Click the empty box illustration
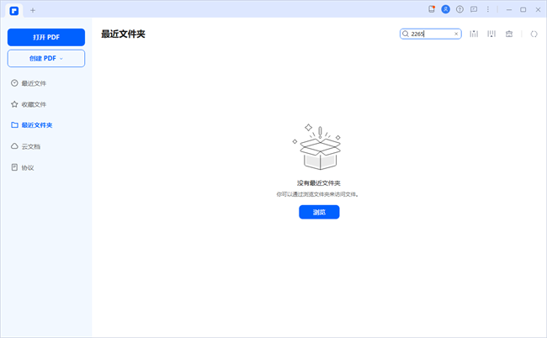547x338 pixels. pos(317,146)
